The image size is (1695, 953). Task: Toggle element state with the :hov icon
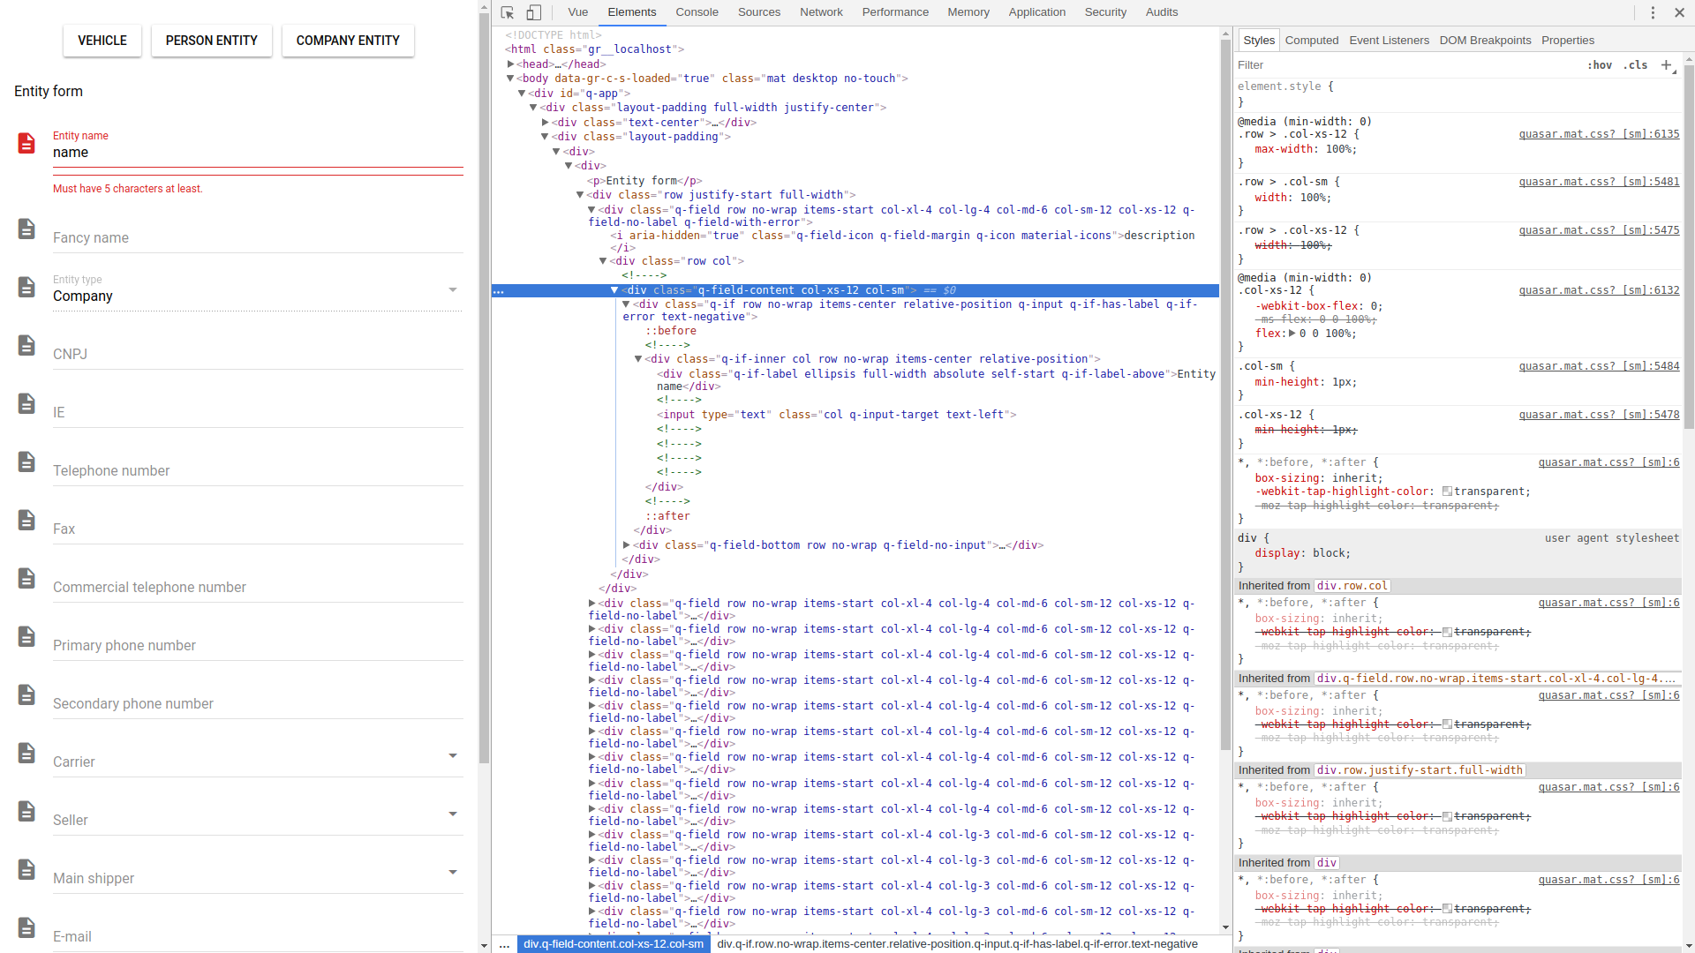pyautogui.click(x=1601, y=65)
